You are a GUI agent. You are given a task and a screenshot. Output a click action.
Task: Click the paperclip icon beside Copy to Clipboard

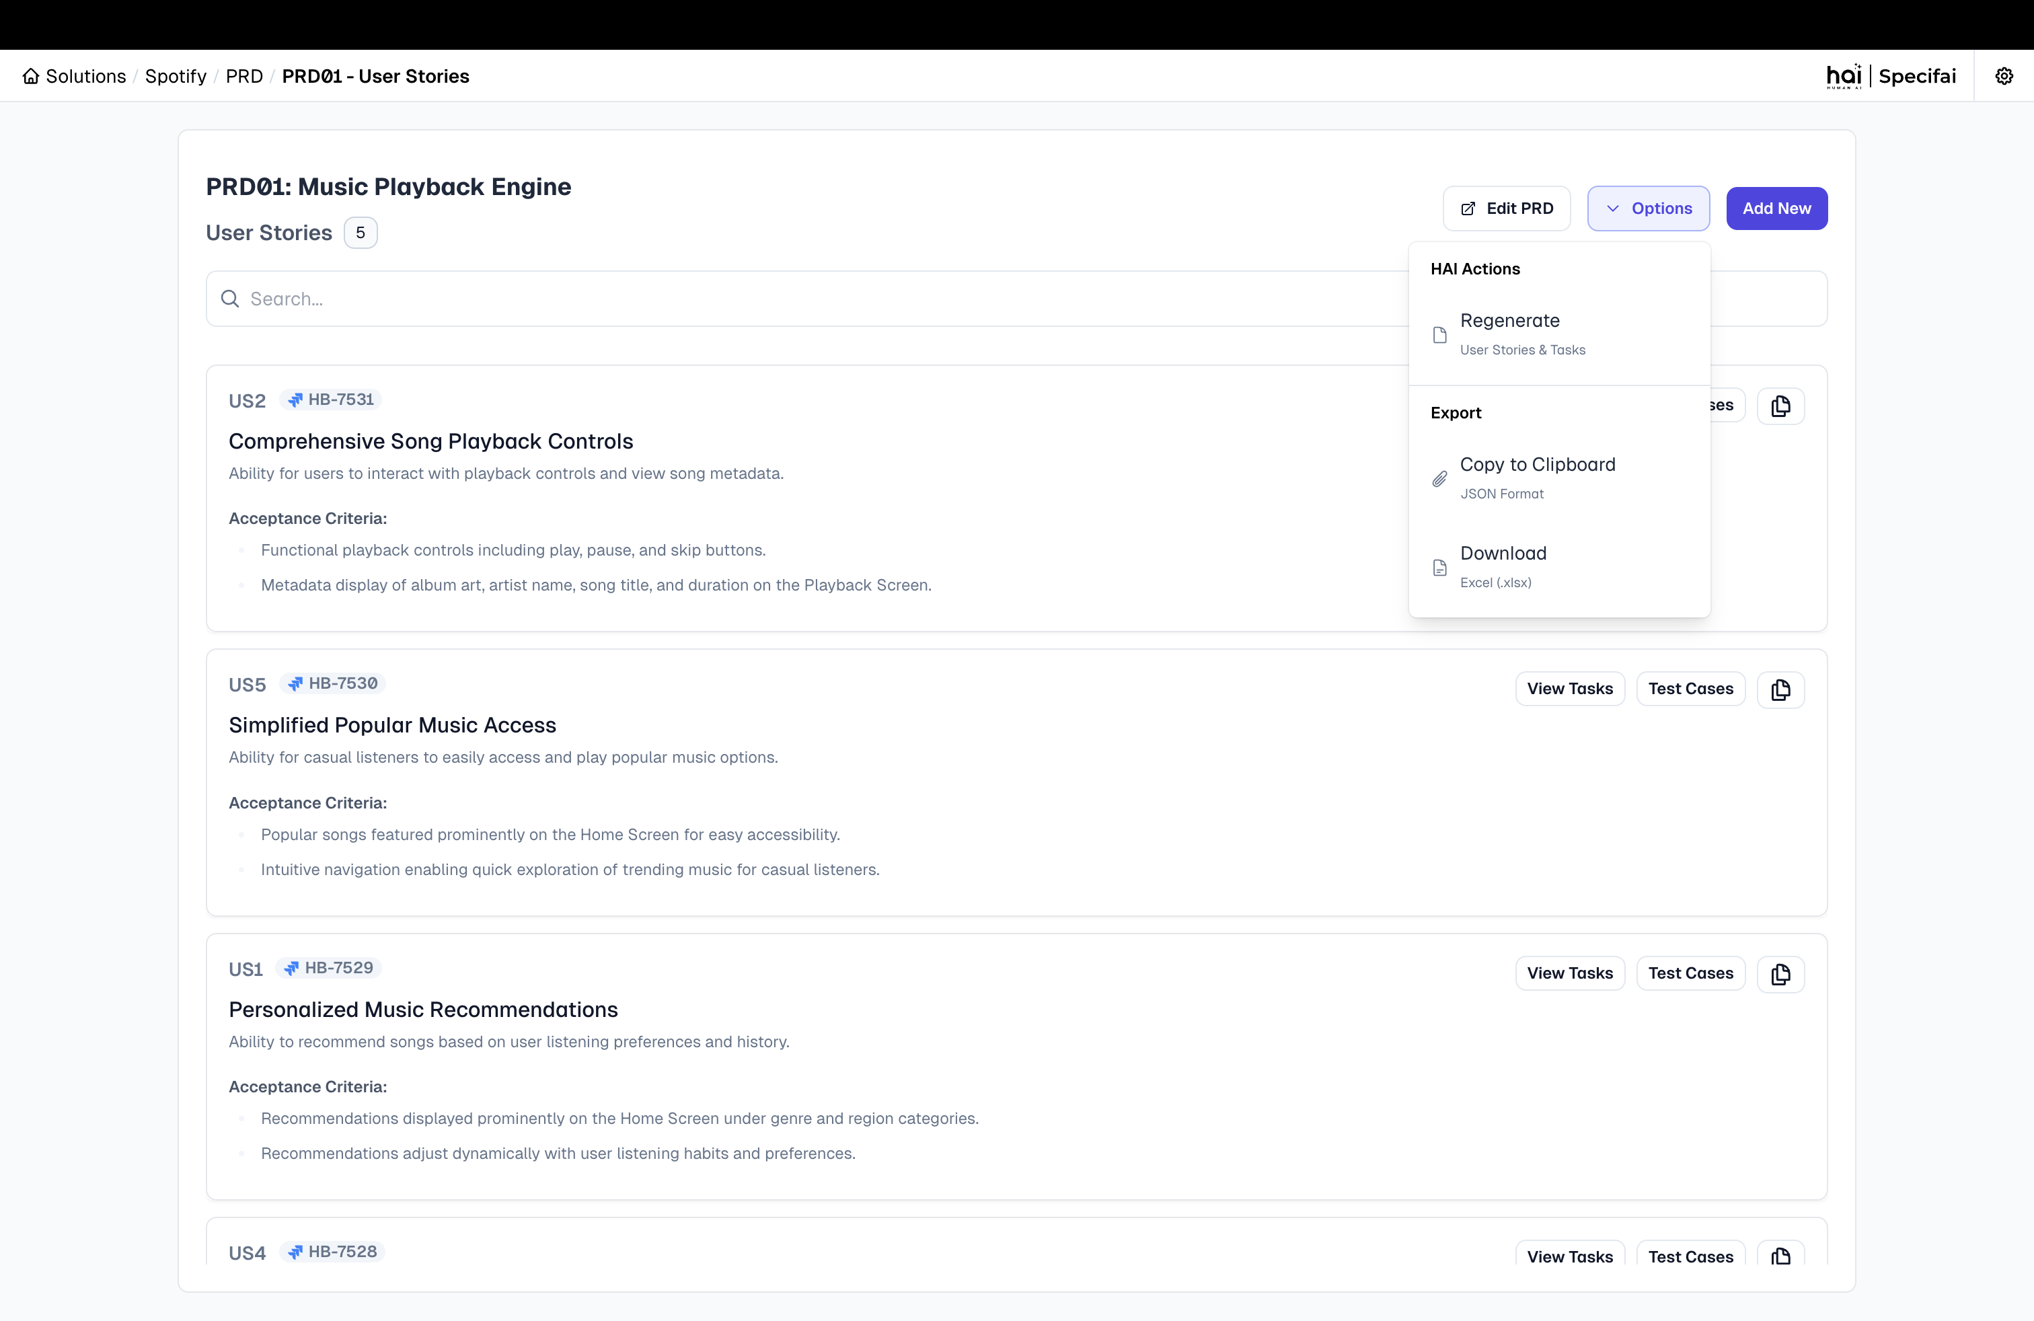point(1439,478)
